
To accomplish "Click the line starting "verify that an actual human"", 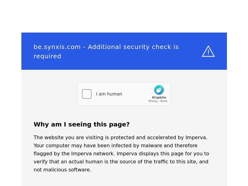I will pos(121,162).
